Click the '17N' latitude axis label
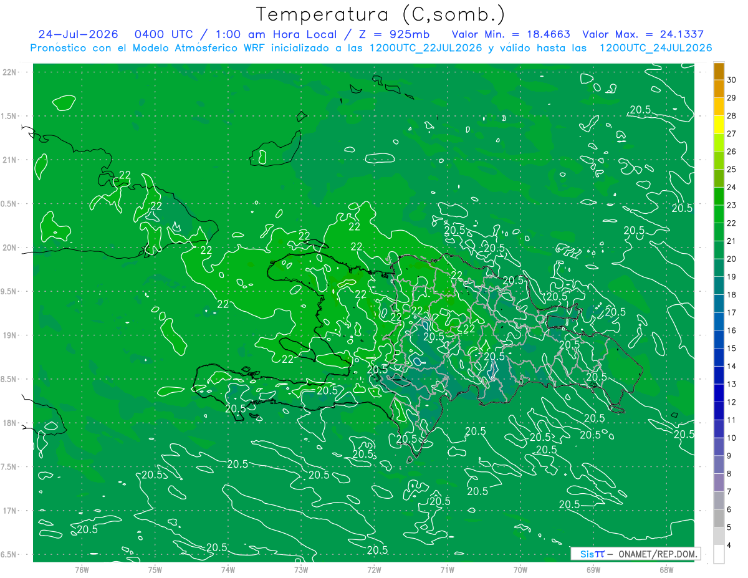 click(10, 511)
